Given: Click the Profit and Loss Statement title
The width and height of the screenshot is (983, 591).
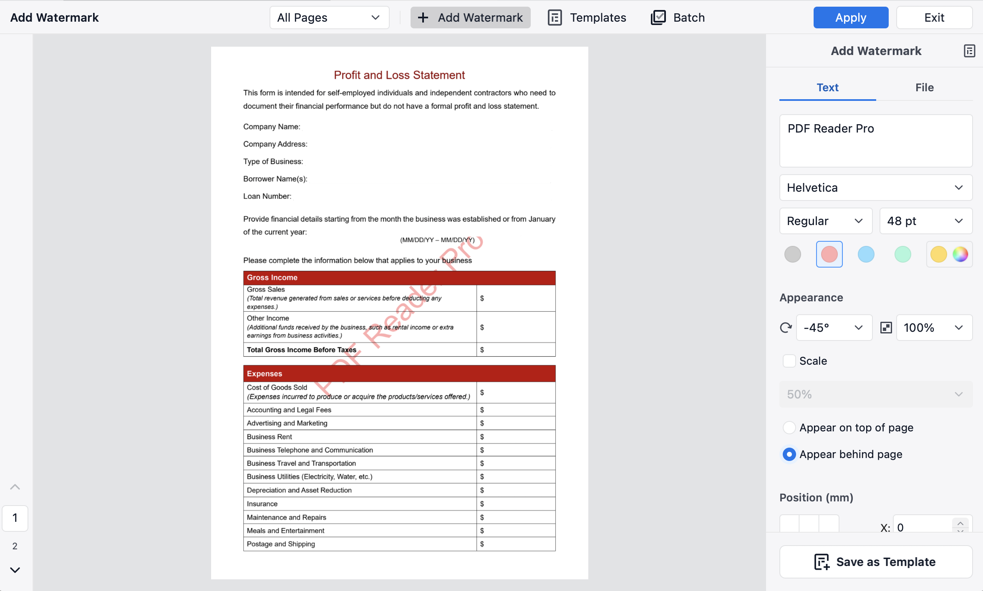Looking at the screenshot, I should [x=399, y=75].
